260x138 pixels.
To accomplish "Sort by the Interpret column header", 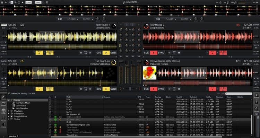I will point(120,97).
